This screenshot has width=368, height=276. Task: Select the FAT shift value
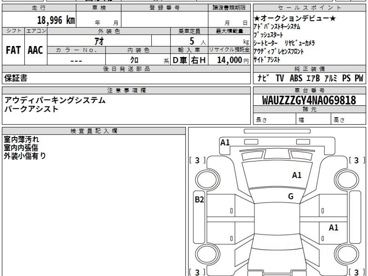tap(13, 50)
